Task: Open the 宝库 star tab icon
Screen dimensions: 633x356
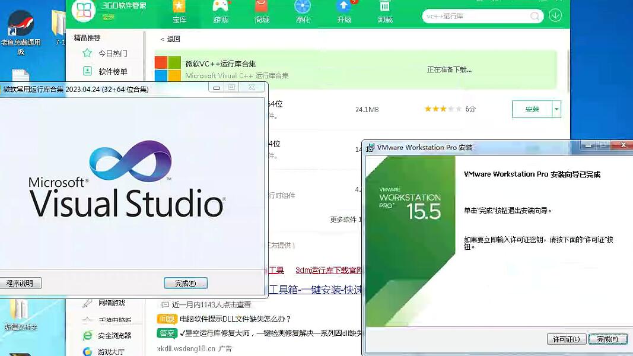Action: 179,7
